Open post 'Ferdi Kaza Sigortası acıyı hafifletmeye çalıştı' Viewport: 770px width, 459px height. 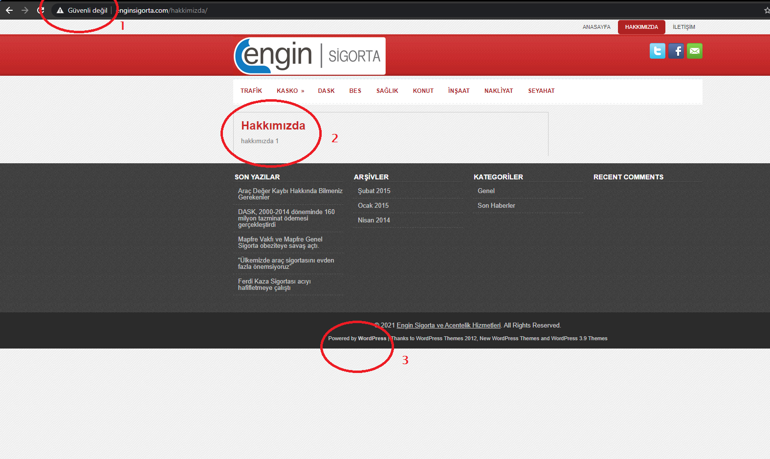(274, 284)
